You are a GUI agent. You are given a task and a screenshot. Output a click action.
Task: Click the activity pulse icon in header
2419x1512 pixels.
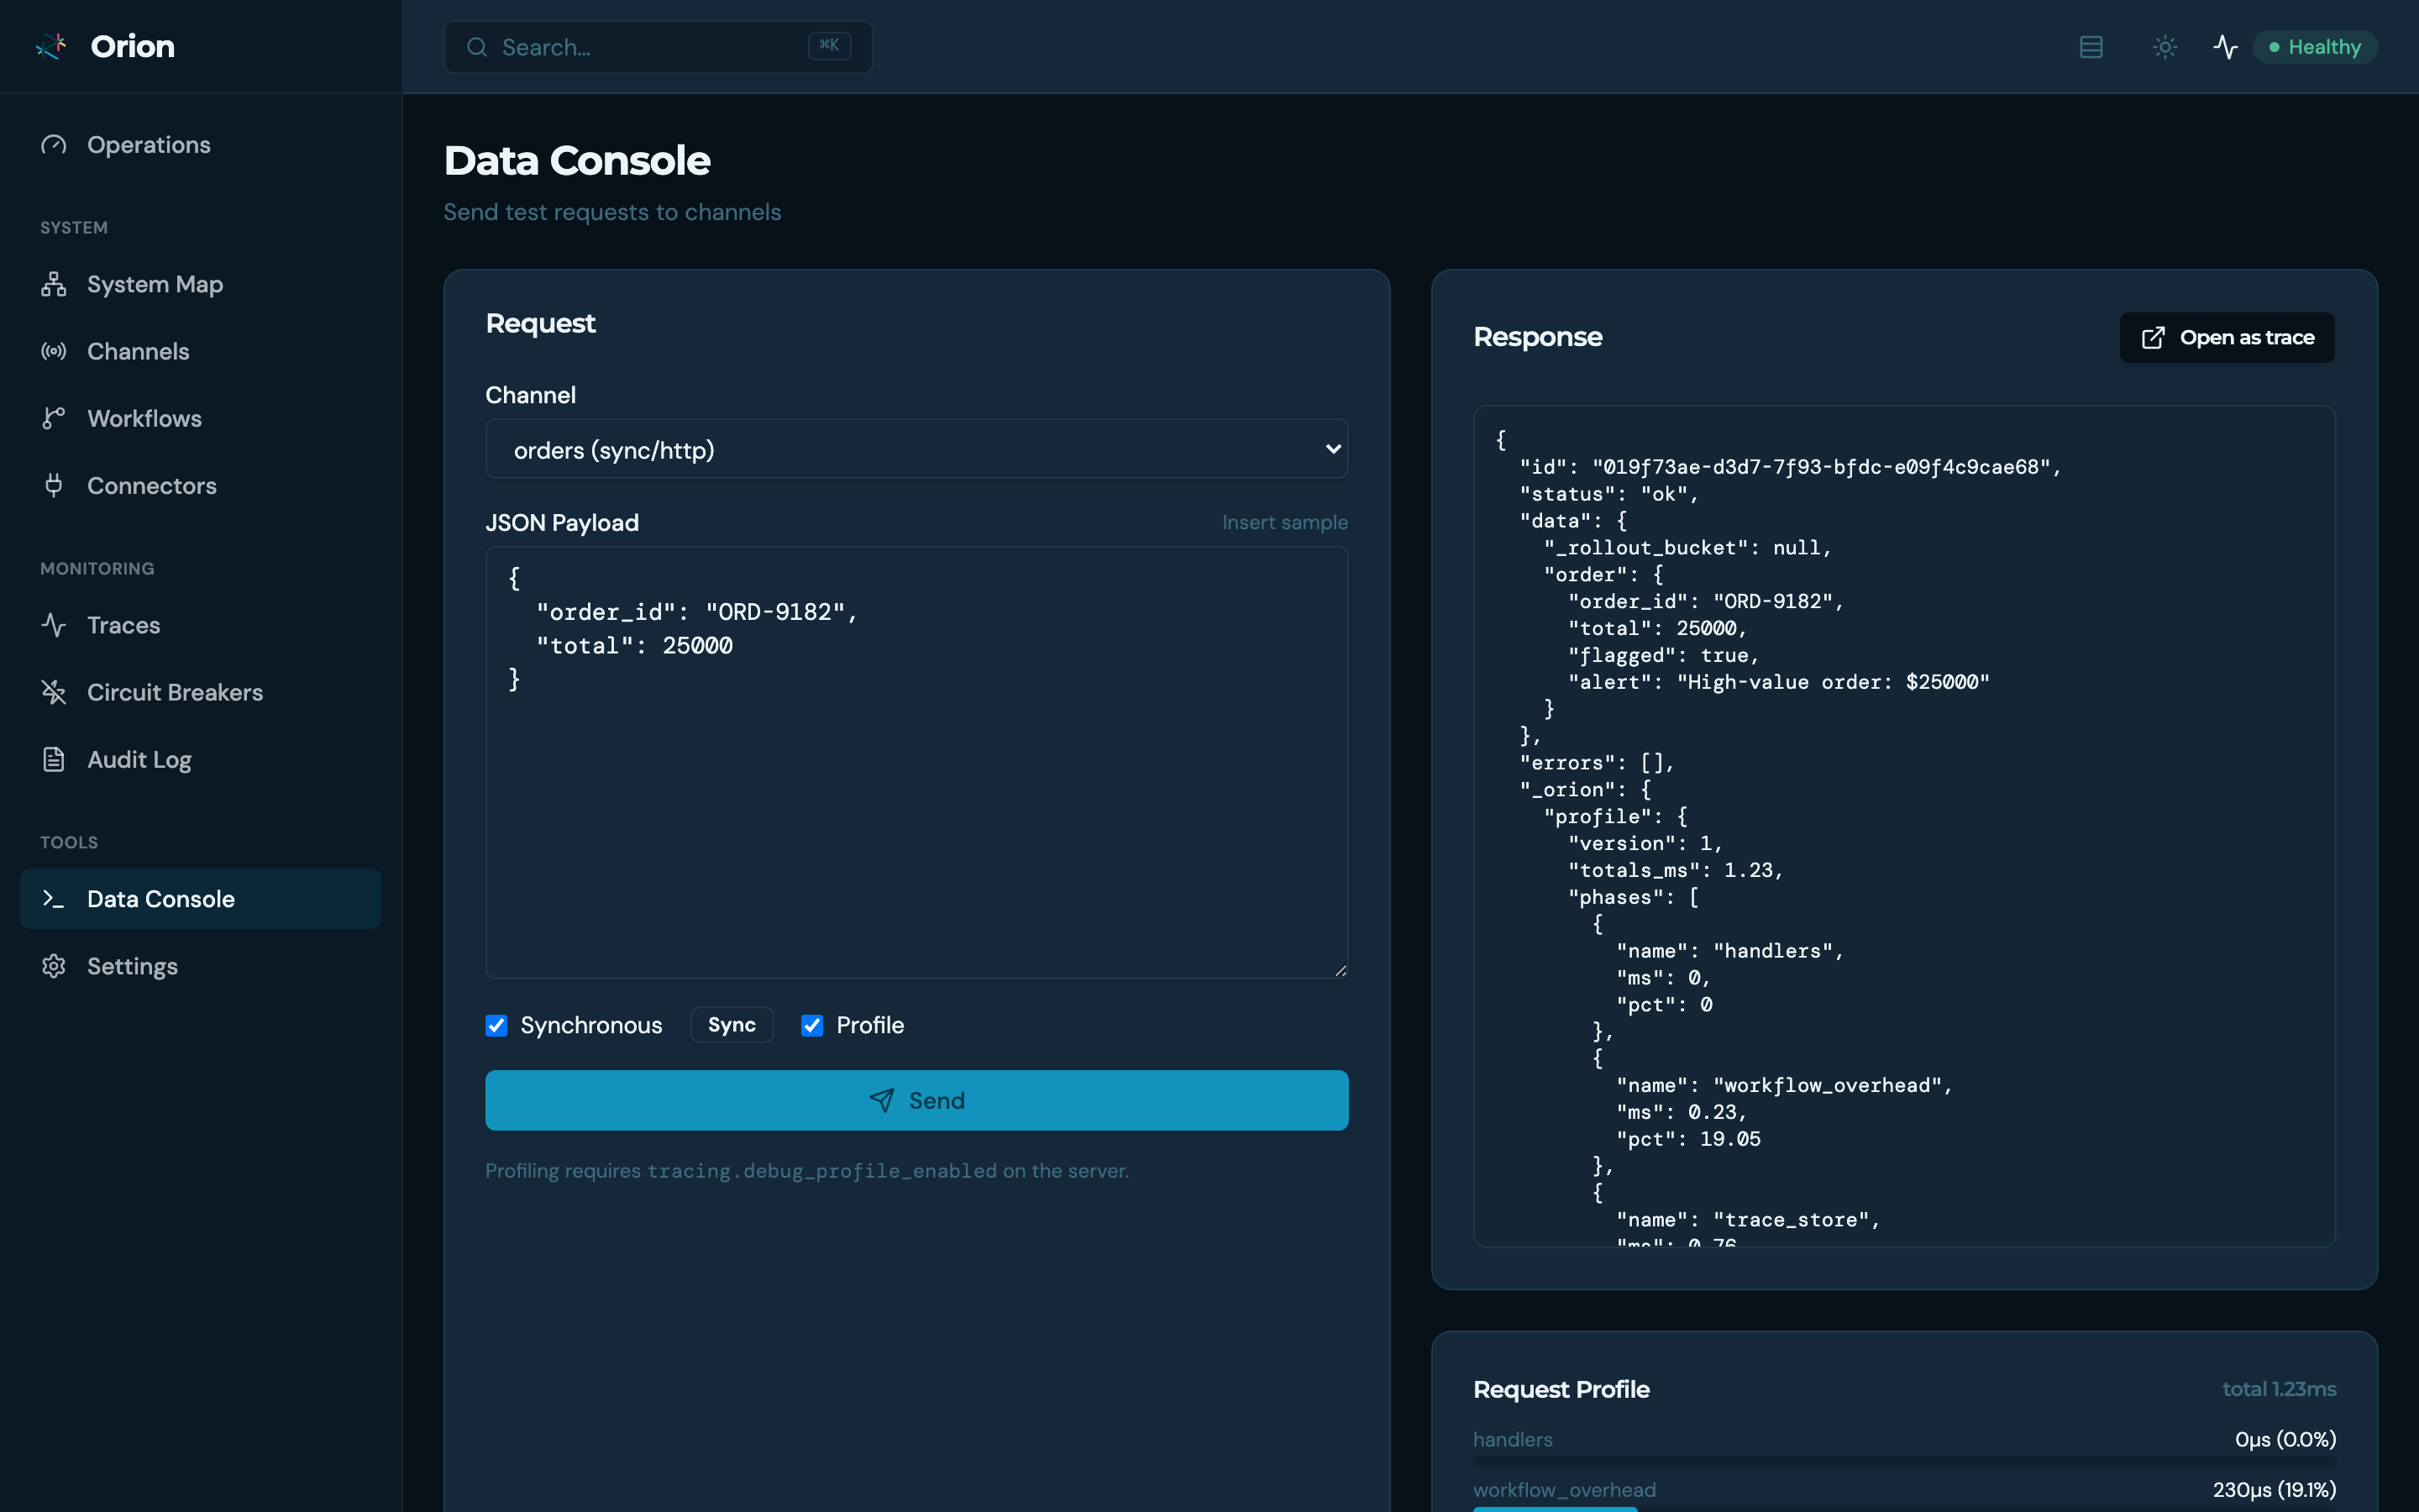pyautogui.click(x=2225, y=47)
